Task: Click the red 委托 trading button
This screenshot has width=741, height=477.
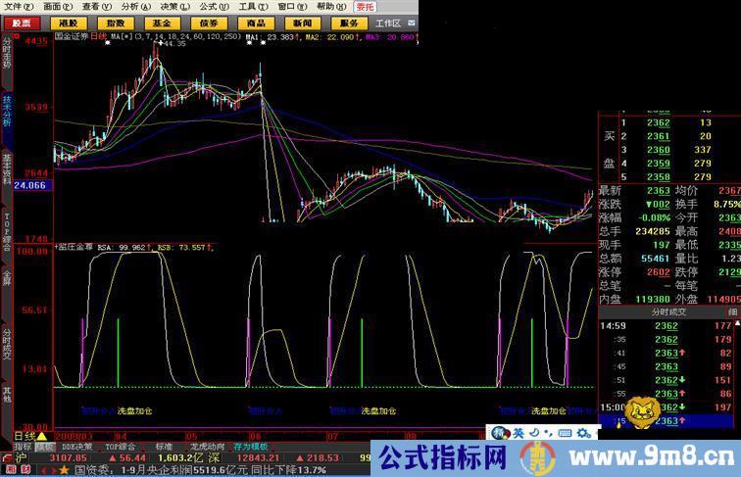Action: pyautogui.click(x=365, y=6)
